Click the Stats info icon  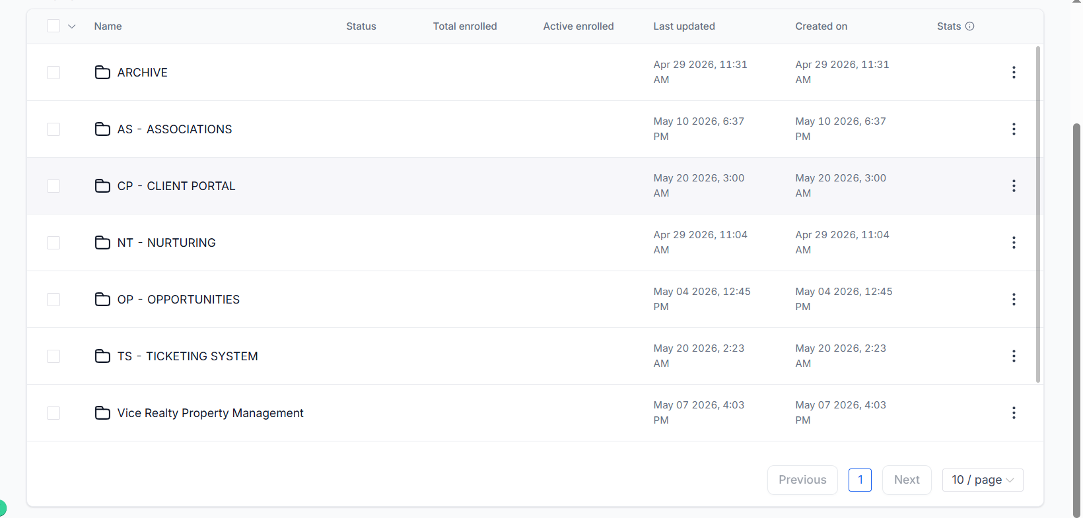(x=969, y=26)
